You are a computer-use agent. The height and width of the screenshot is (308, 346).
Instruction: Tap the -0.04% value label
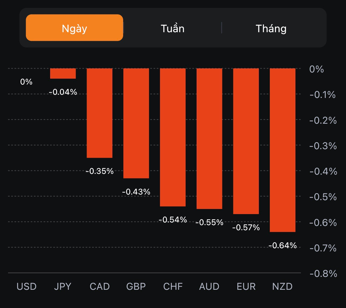coord(63,92)
